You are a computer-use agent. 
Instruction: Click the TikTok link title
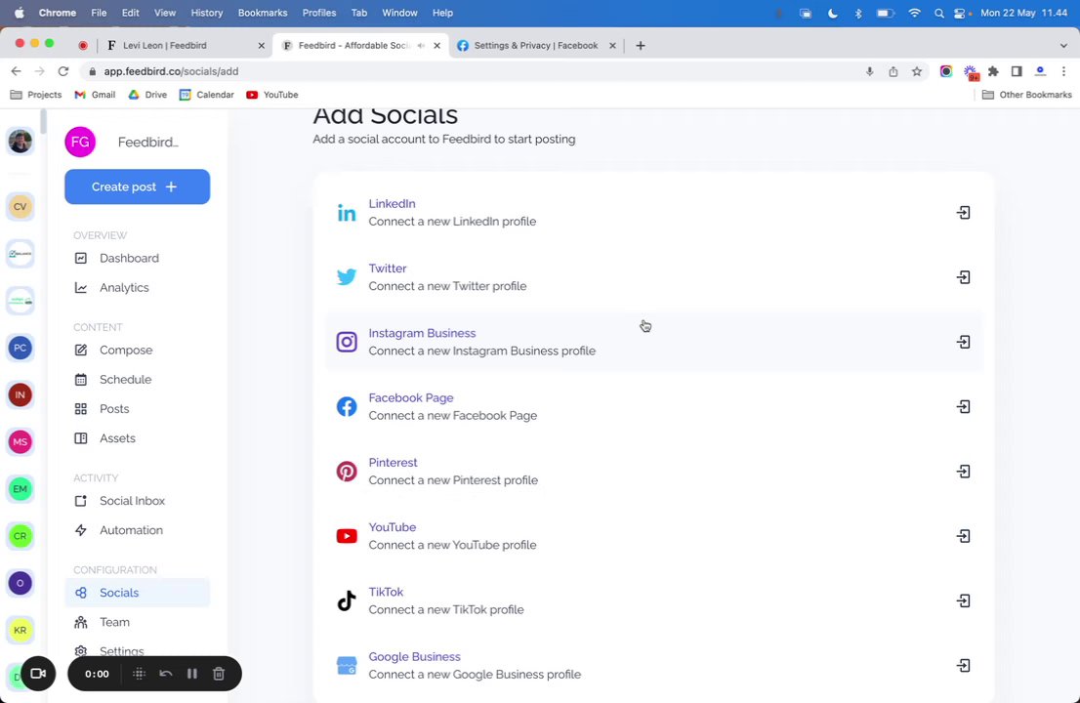(386, 592)
